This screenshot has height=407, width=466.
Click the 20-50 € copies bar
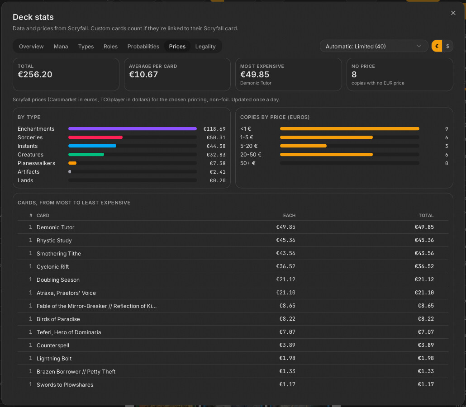click(326, 155)
